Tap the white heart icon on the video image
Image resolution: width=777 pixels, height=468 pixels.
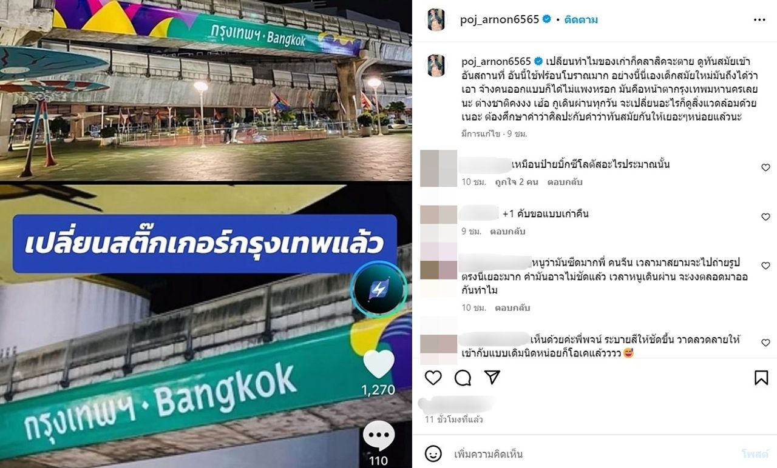click(x=379, y=364)
